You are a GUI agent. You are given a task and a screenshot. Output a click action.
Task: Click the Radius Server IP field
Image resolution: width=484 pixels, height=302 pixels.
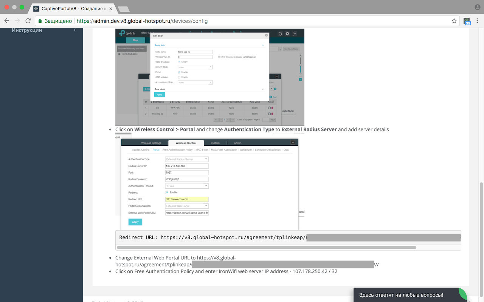tap(187, 166)
